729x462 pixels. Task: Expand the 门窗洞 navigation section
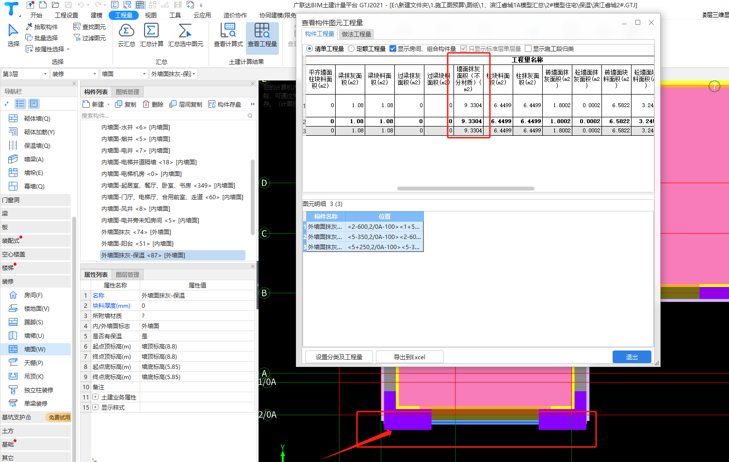pyautogui.click(x=36, y=200)
